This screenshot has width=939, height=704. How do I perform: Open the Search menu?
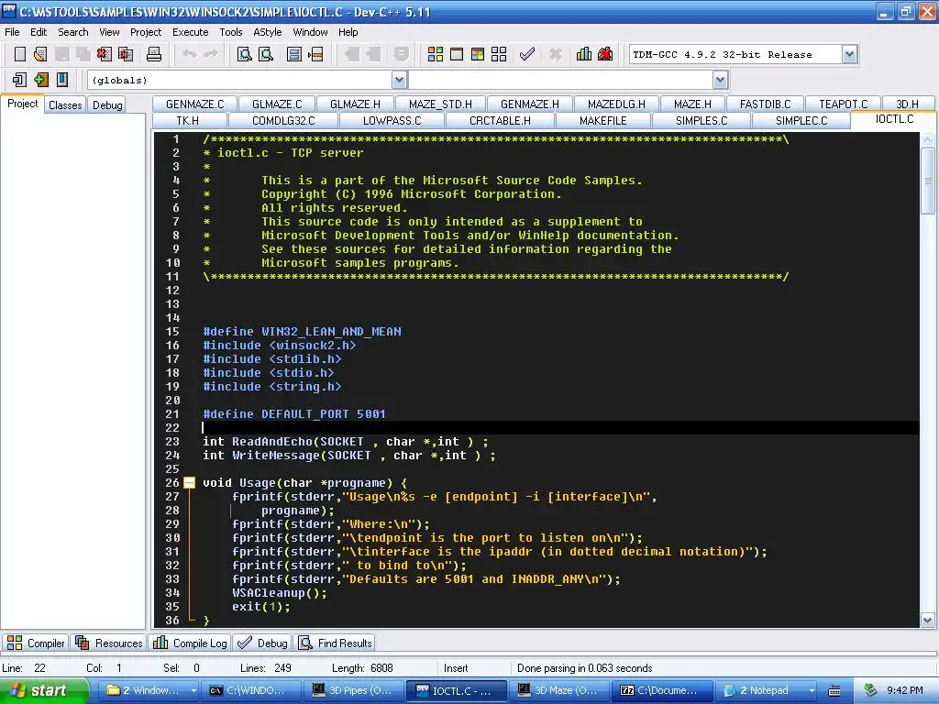(73, 32)
